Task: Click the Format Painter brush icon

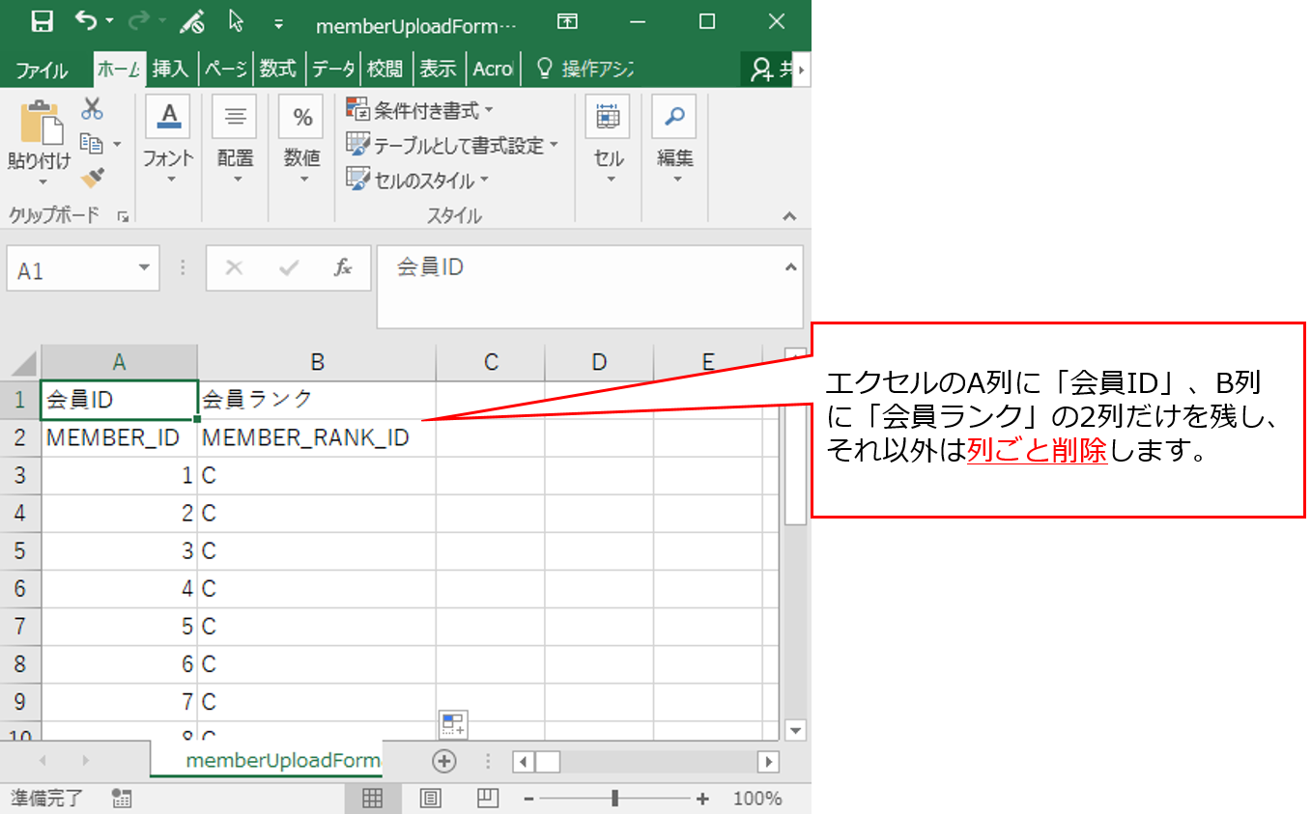Action: coord(93,178)
